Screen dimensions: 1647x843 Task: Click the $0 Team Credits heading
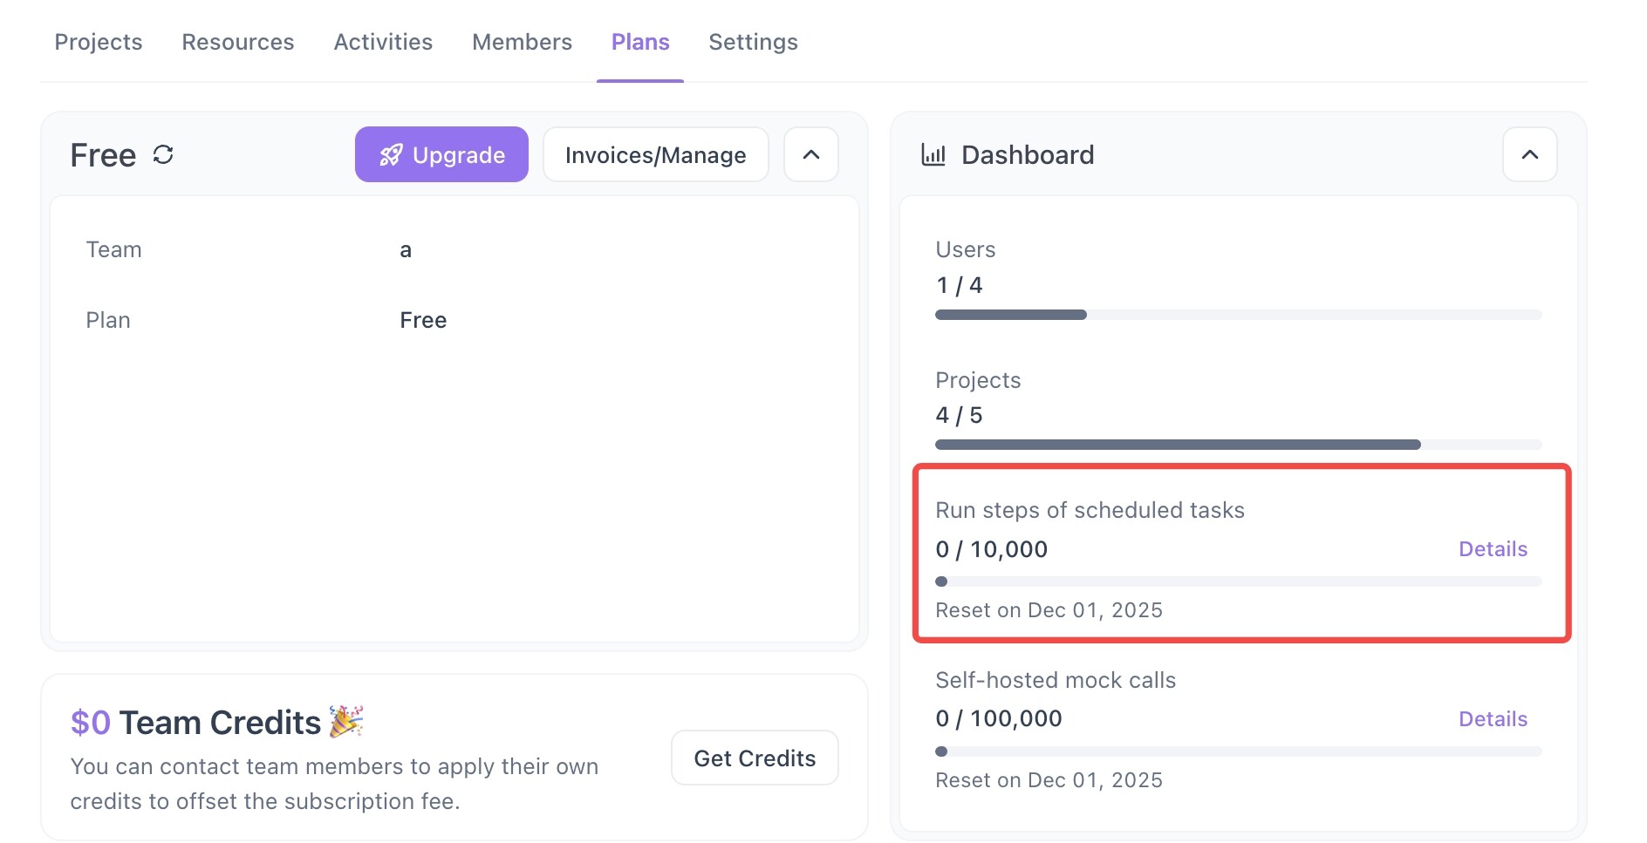pos(196,723)
